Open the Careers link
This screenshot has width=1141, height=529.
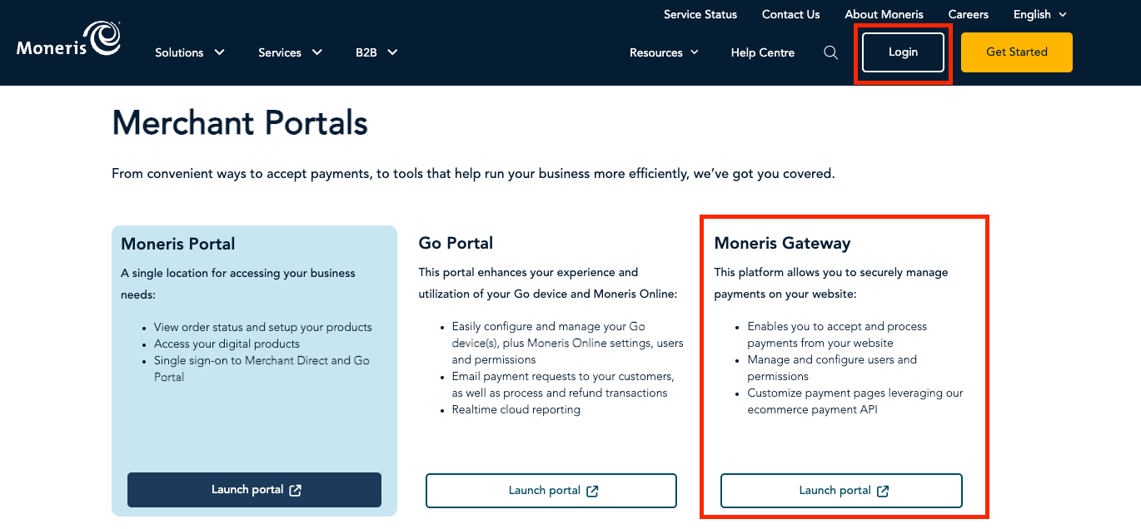click(968, 14)
